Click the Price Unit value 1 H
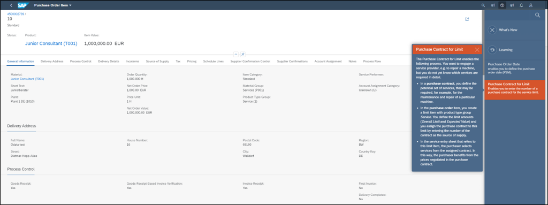The image size is (548, 205). 129,102
